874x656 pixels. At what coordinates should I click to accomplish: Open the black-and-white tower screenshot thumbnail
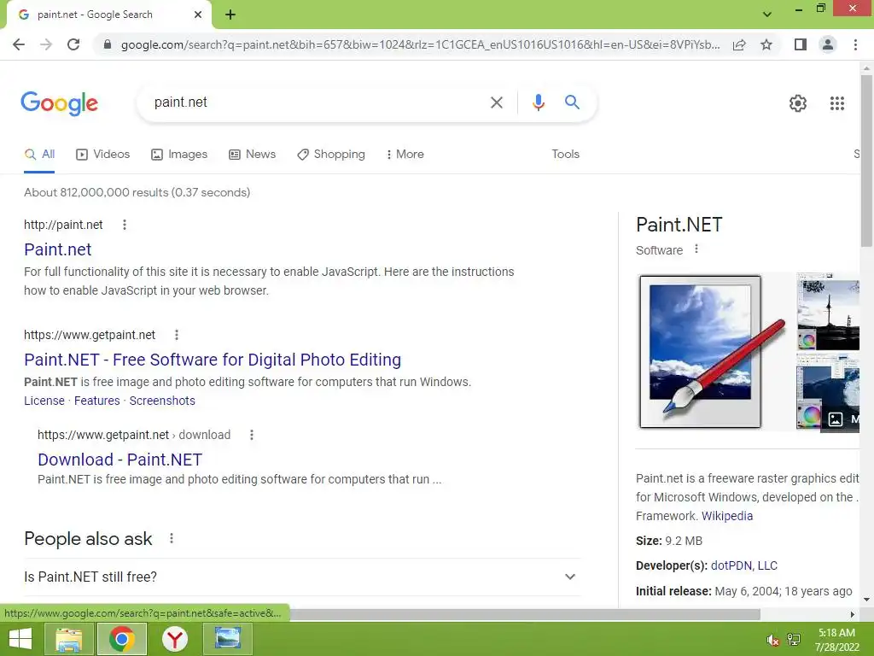click(x=828, y=311)
